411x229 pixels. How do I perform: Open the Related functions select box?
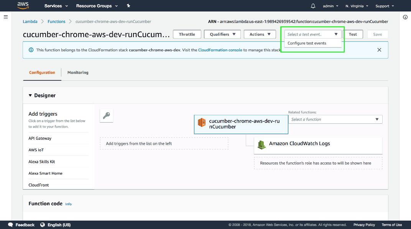(335, 119)
